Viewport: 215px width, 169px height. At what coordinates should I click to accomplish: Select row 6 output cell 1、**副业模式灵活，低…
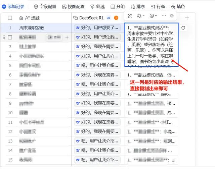pyautogui.click(x=151, y=75)
